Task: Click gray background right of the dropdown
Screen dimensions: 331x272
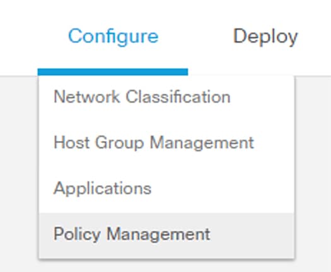Action: coord(313,169)
